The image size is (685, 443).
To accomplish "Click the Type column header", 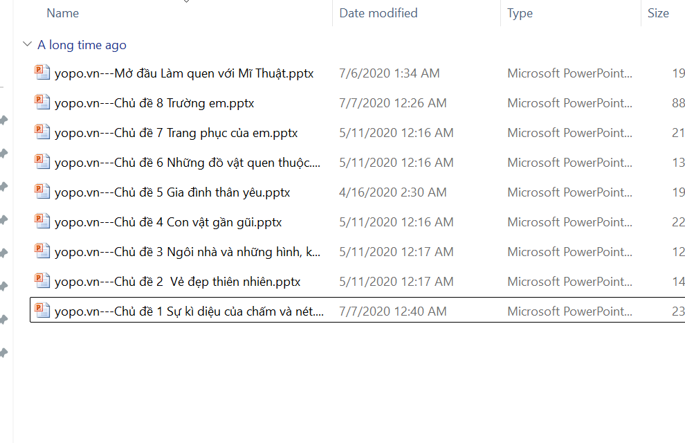I will click(x=520, y=13).
